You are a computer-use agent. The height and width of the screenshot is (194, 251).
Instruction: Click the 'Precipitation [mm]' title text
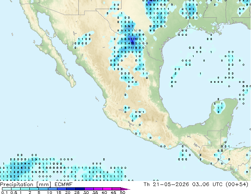pos(26,184)
